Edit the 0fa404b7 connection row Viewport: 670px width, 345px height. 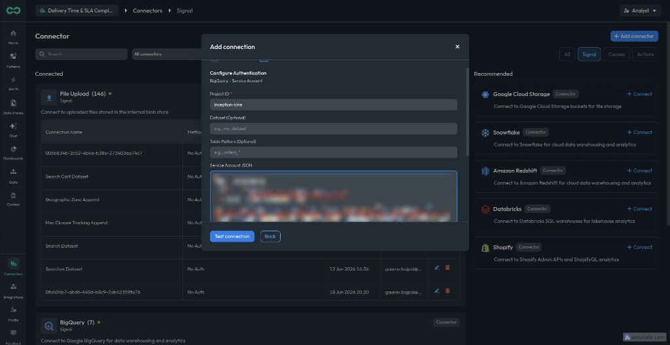coord(436,291)
